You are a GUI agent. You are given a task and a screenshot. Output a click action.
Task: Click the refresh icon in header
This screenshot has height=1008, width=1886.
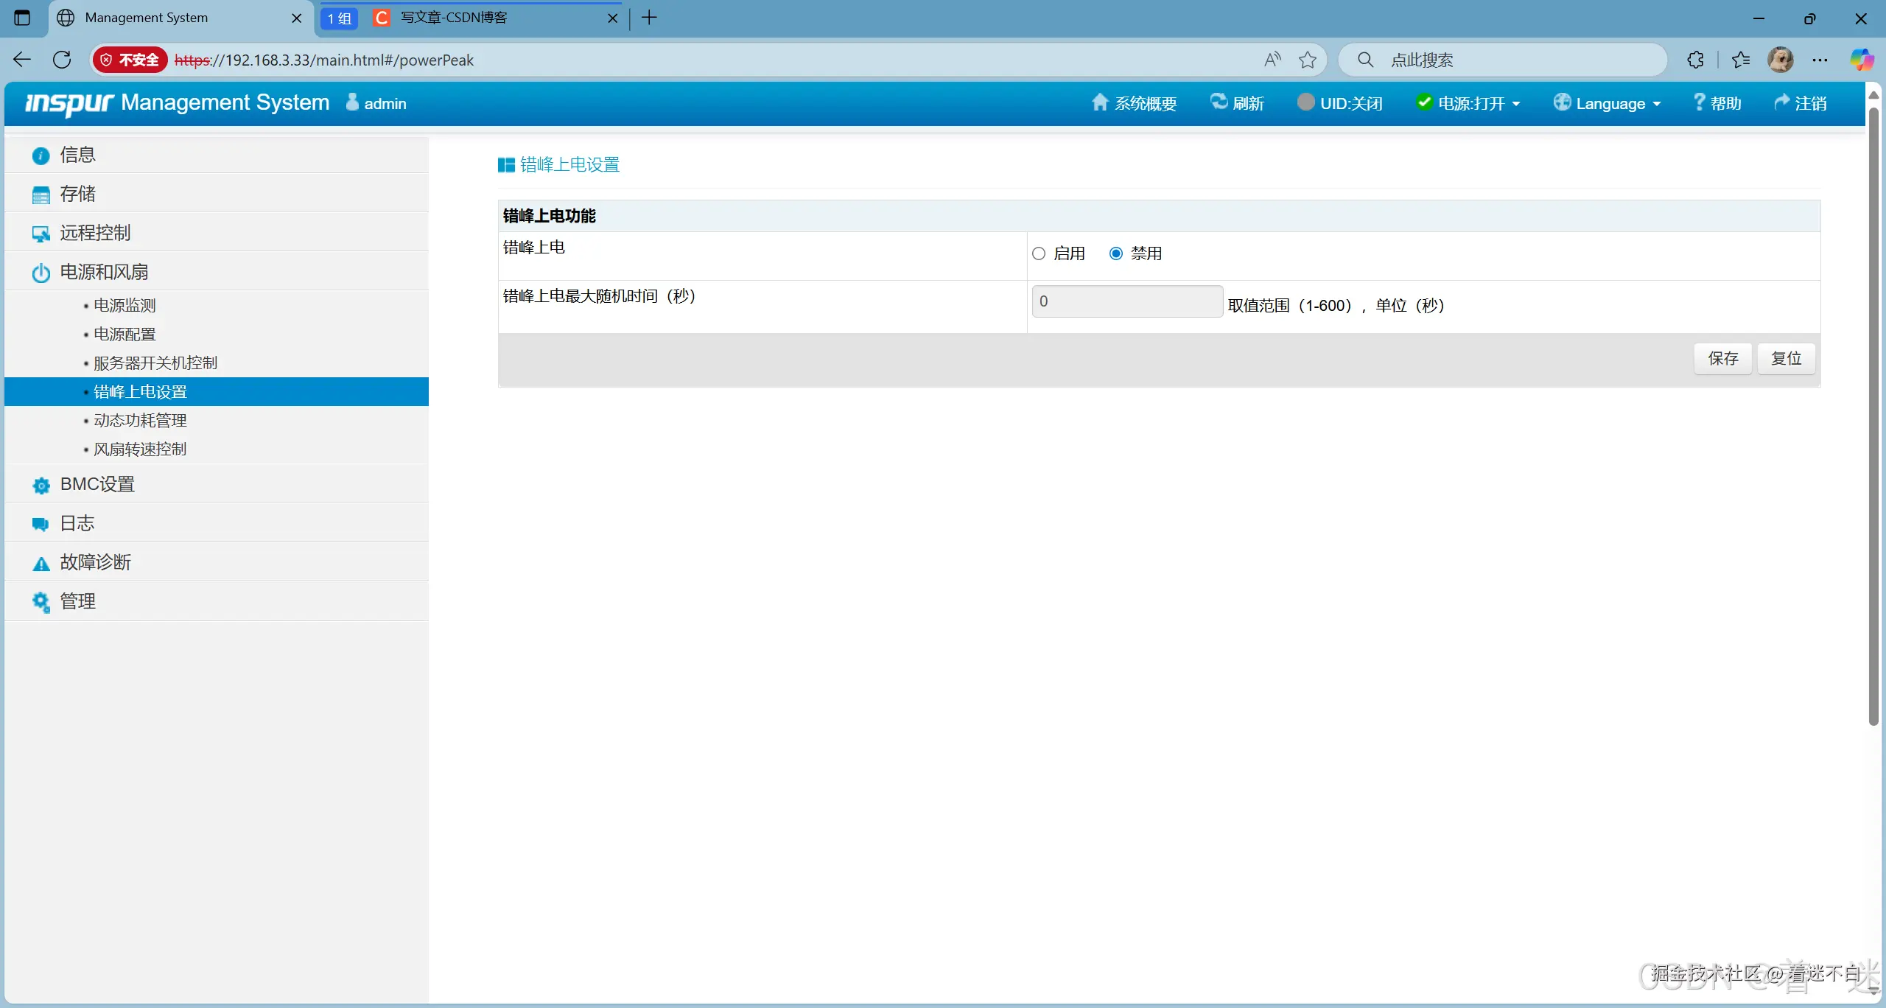pyautogui.click(x=1219, y=102)
